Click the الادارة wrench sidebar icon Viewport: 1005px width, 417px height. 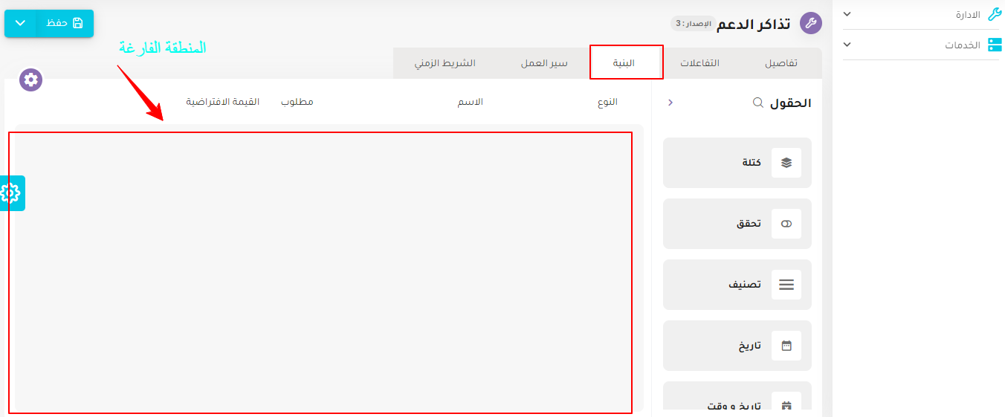(x=994, y=14)
